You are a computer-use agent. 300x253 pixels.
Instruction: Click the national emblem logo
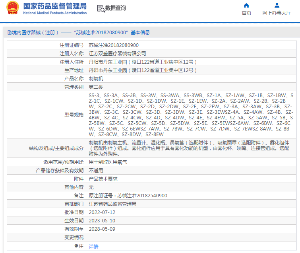pyautogui.click(x=13, y=8)
